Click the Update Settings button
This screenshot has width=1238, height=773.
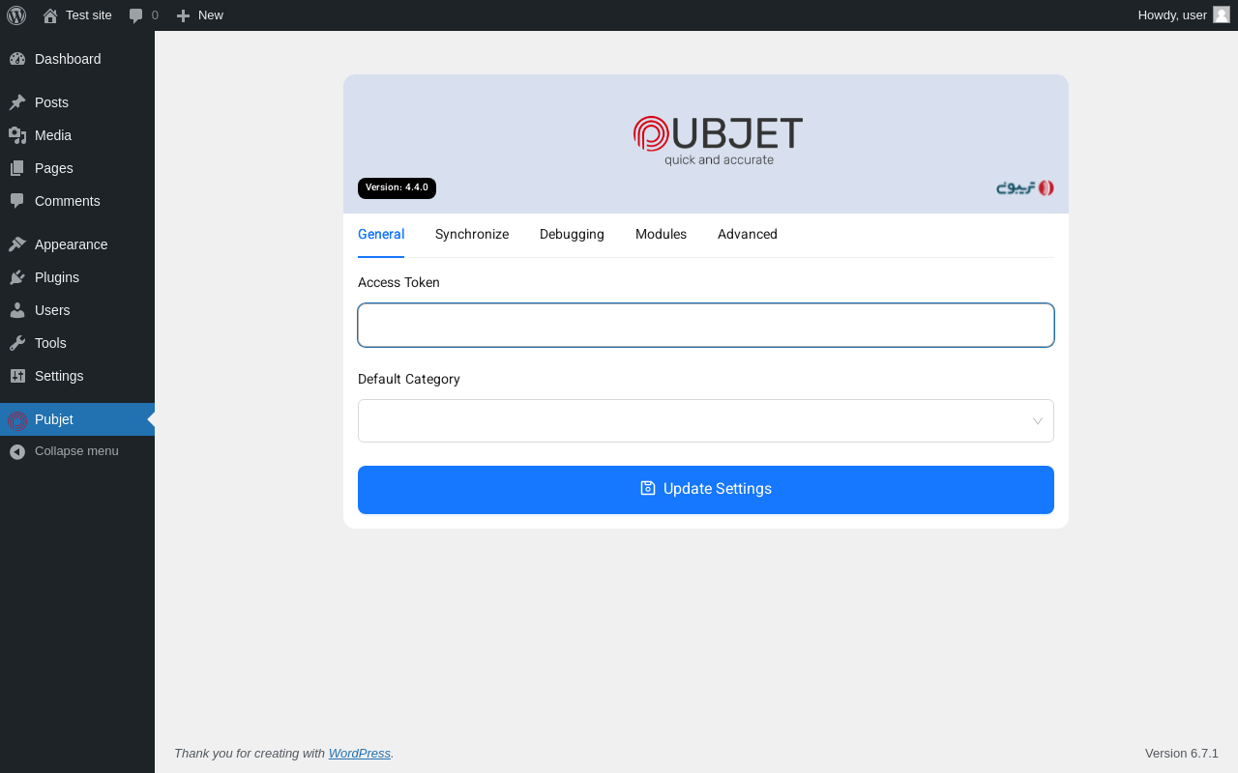pos(706,490)
